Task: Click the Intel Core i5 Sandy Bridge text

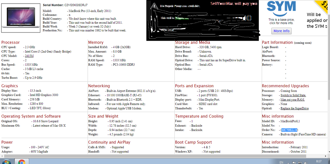Action: coord(48,52)
